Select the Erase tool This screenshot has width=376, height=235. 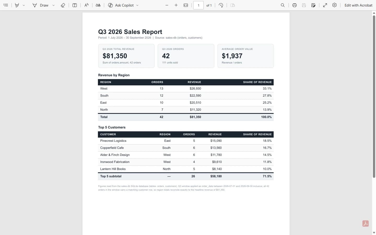[63, 5]
